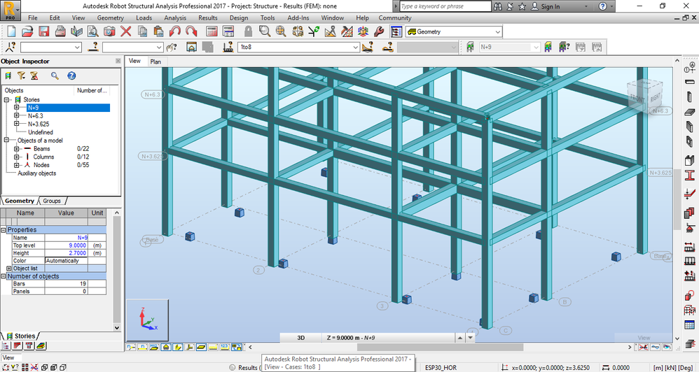Open job preferences wrench tool
The image size is (699, 372).
click(379, 31)
